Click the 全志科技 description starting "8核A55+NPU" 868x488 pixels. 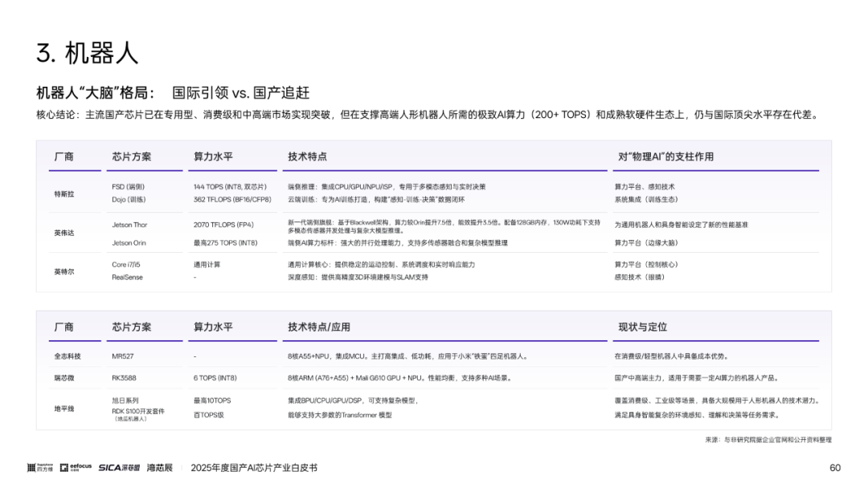408,356
